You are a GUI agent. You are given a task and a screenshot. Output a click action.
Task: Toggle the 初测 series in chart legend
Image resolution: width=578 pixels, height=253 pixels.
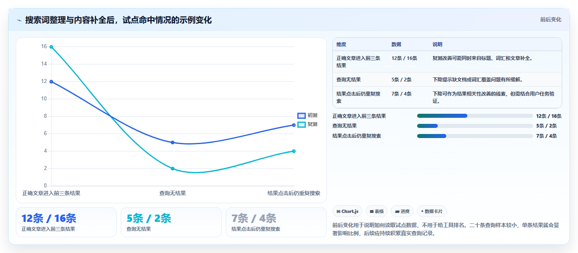[307, 115]
